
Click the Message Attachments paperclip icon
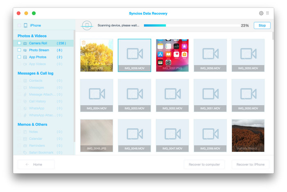pyautogui.click(x=25, y=95)
